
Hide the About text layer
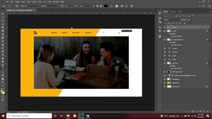(165, 56)
